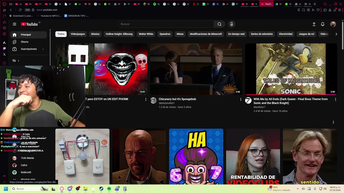Open SkeloDevil601 channel avatar
This screenshot has height=193, width=344.
(153, 101)
